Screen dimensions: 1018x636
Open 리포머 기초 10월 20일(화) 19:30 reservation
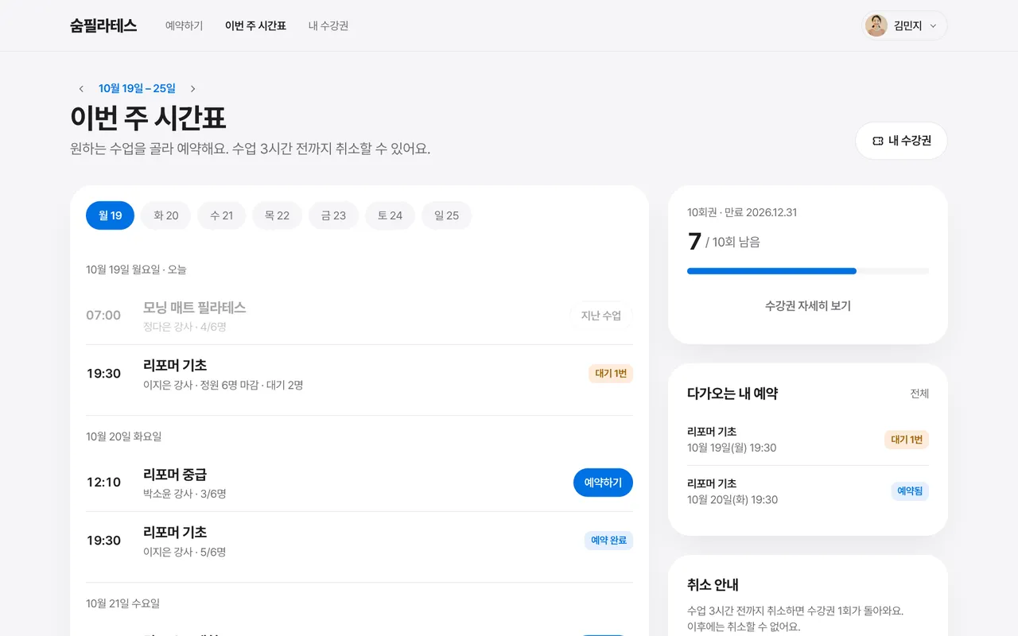point(808,491)
